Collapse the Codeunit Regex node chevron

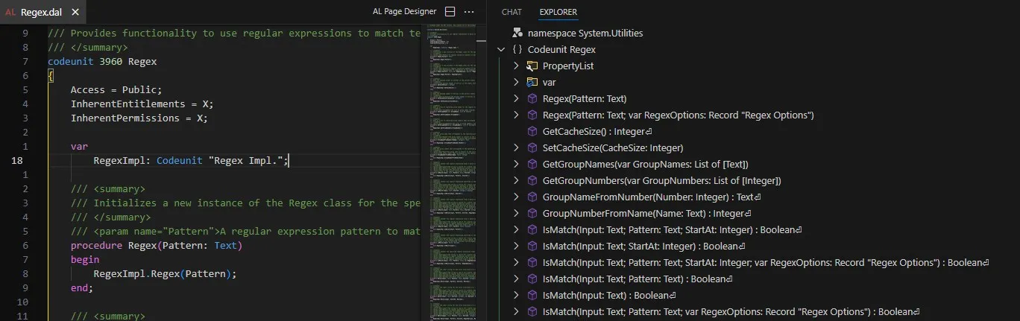tap(500, 49)
